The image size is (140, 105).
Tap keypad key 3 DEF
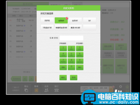(x=80, y=48)
